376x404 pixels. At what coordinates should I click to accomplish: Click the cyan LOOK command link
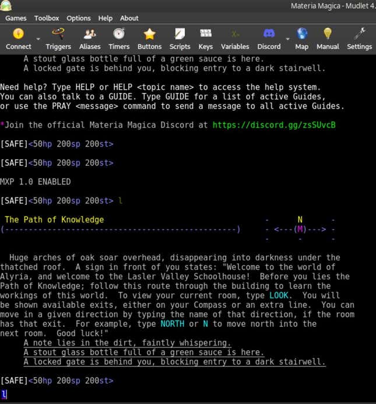[x=279, y=295]
